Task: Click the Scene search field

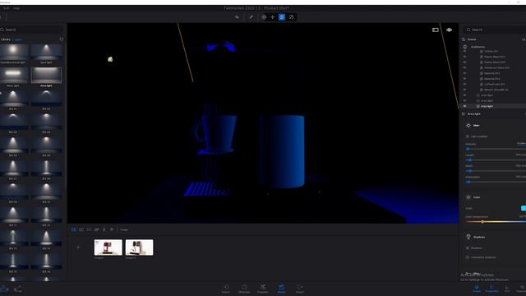Action: [495, 30]
